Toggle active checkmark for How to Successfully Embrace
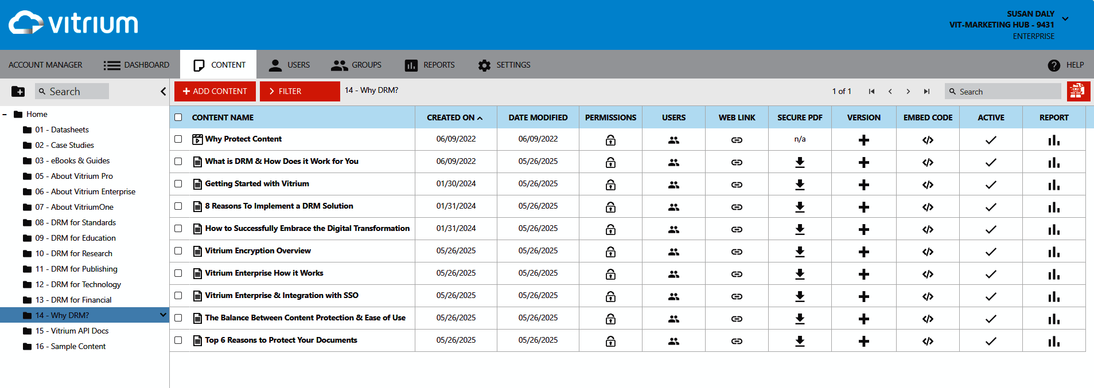Viewport: 1094px width, 388px height. [991, 229]
